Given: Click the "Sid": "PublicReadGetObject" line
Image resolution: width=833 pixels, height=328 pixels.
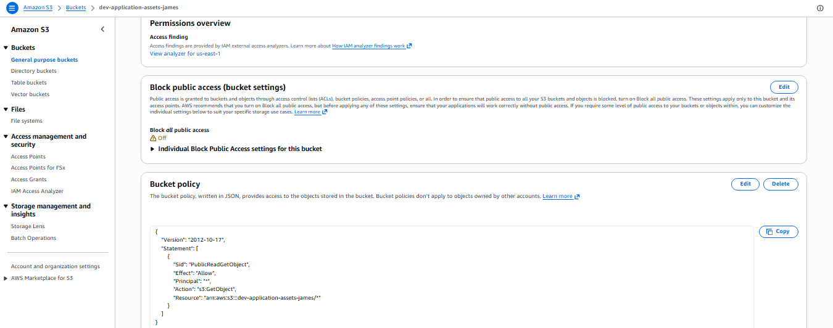Looking at the screenshot, I should pos(211,264).
